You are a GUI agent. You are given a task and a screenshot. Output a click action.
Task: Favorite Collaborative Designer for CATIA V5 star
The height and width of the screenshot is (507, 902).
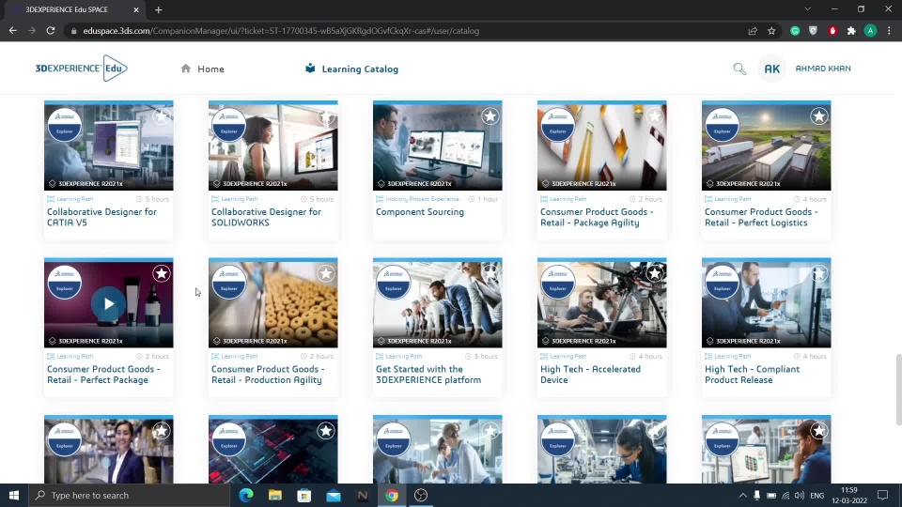(x=161, y=116)
